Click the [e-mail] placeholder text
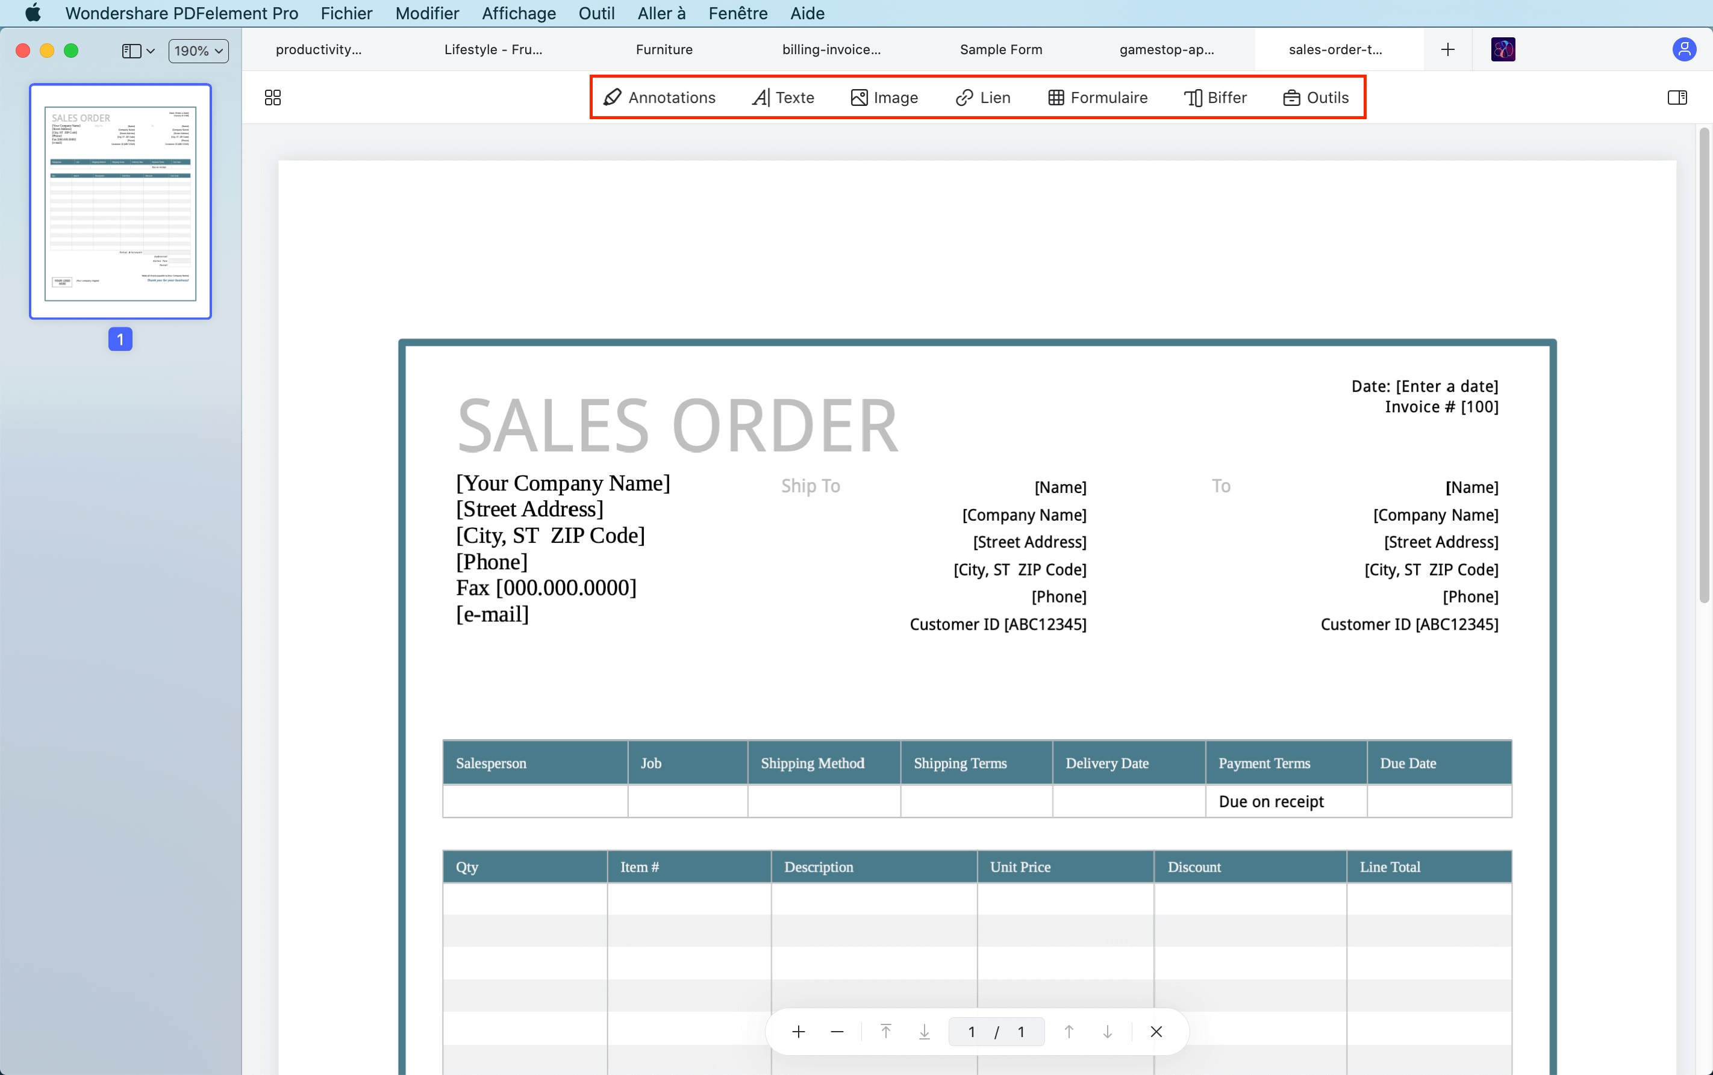 pos(492,613)
